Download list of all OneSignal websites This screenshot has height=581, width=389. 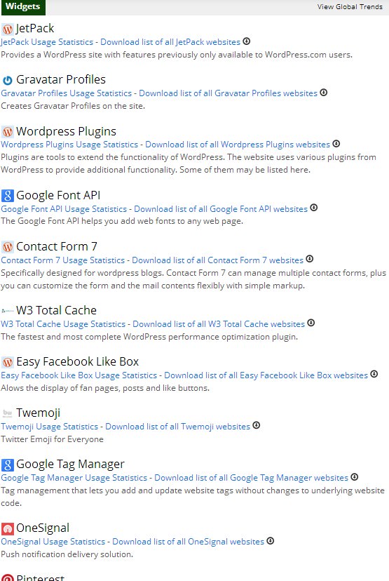[x=188, y=541]
